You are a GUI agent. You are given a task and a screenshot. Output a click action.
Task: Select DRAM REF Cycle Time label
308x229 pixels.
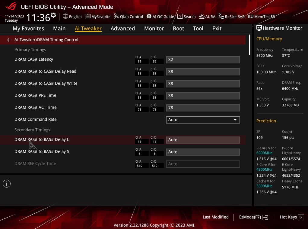point(35,163)
